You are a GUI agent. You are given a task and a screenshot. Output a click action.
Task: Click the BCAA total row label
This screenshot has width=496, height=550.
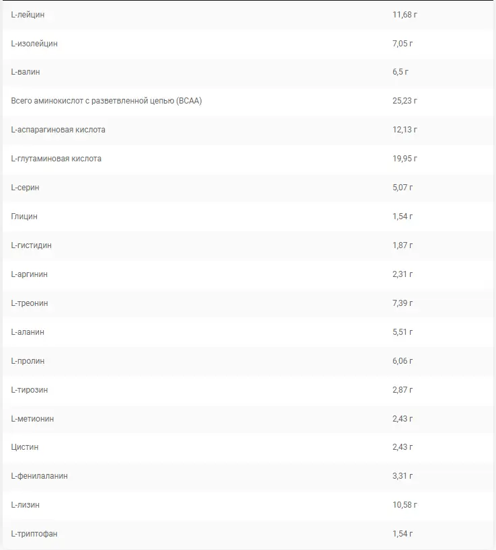[x=106, y=101]
